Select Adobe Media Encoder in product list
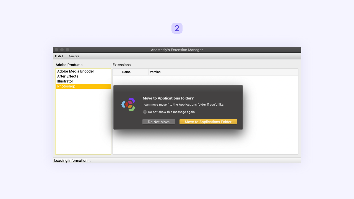The height and width of the screenshot is (199, 354). (83, 71)
